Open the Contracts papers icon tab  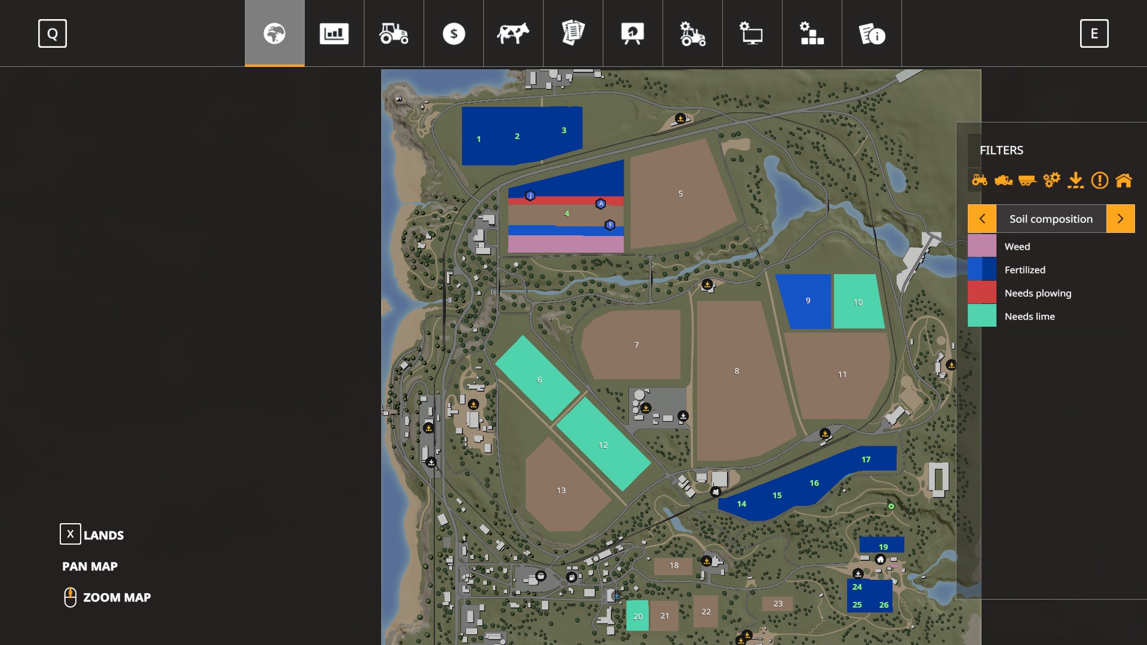pyautogui.click(x=573, y=33)
